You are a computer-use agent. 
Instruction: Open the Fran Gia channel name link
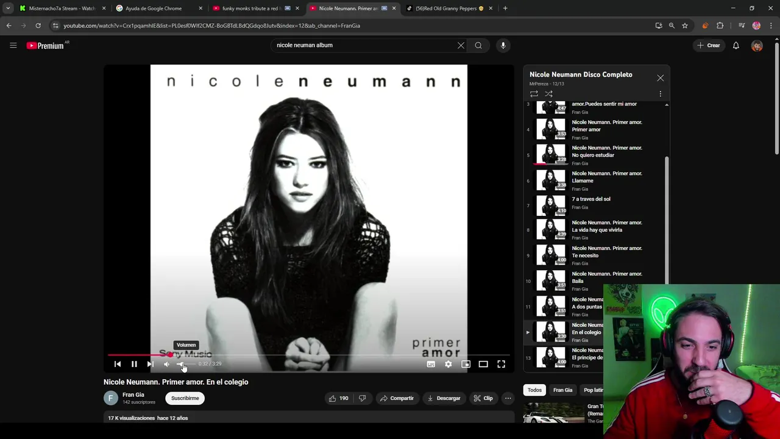(133, 394)
